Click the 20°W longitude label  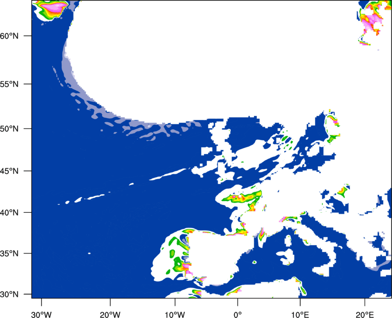pos(110,315)
